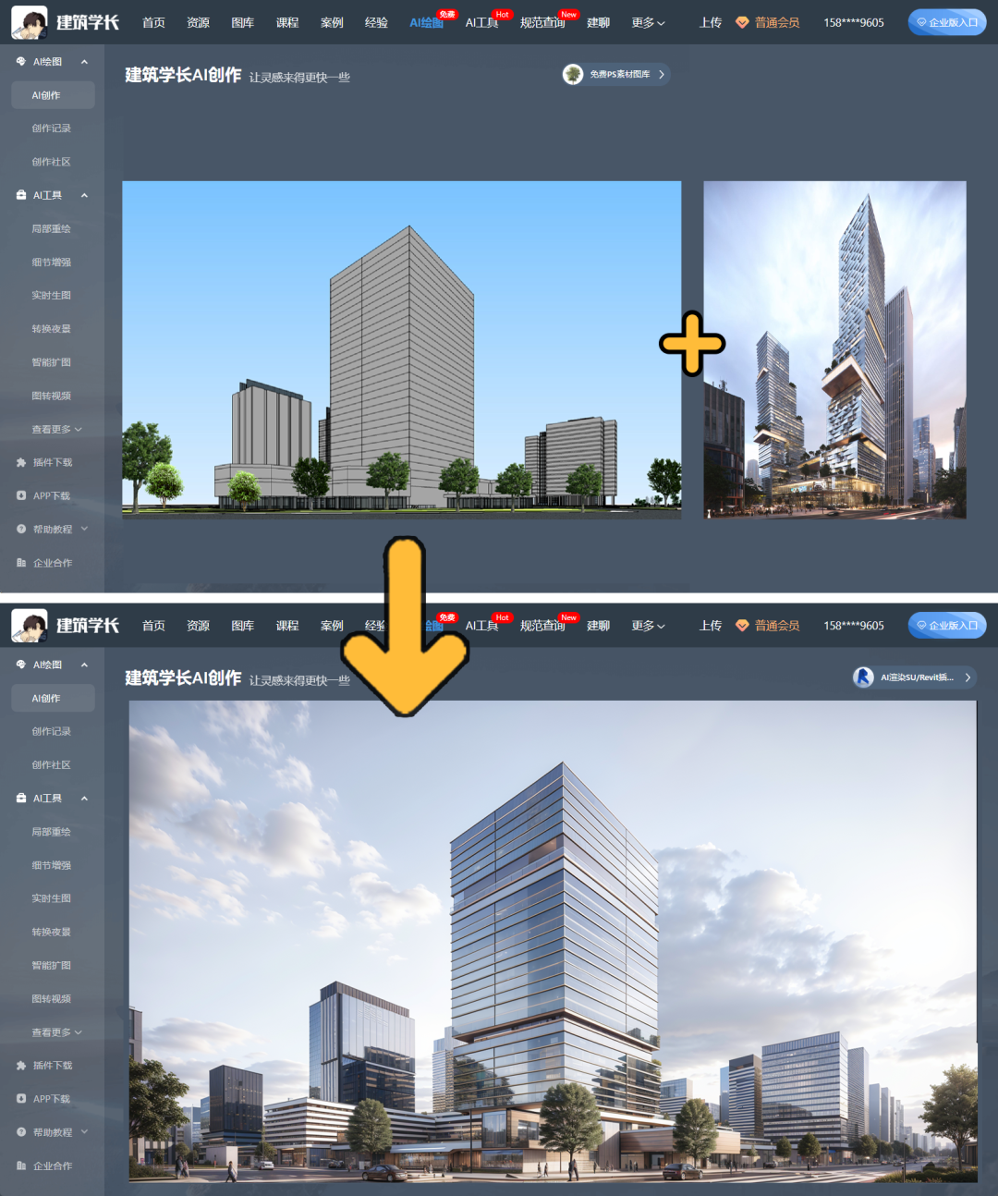The width and height of the screenshot is (998, 1196).
Task: Collapse the AI工具 section chevron in lower page
Action: [x=84, y=798]
